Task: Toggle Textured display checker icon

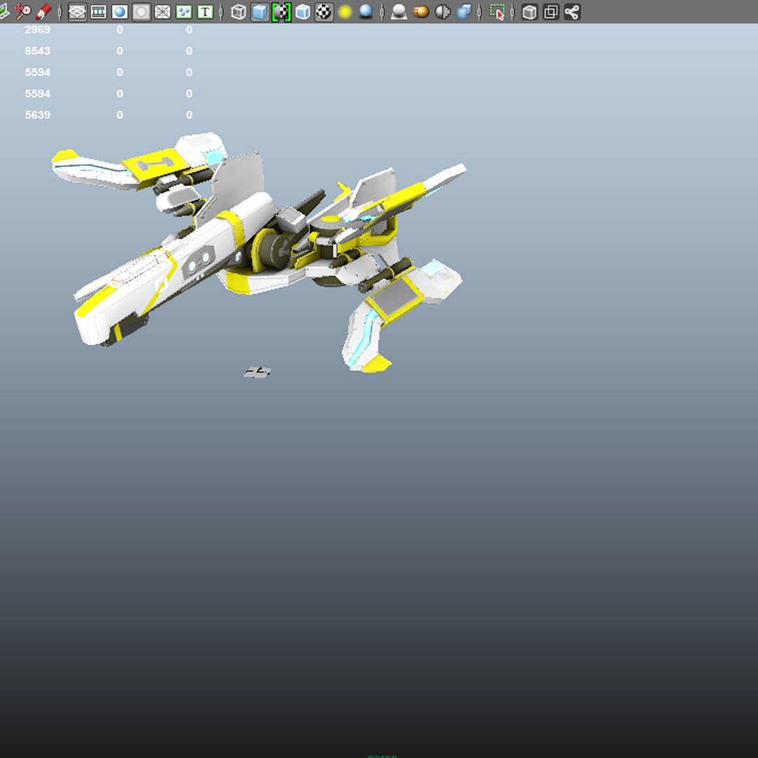Action: [324, 12]
